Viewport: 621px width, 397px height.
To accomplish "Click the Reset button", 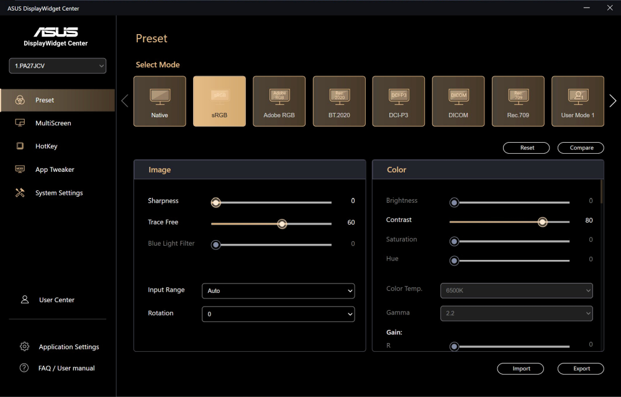I will click(527, 148).
